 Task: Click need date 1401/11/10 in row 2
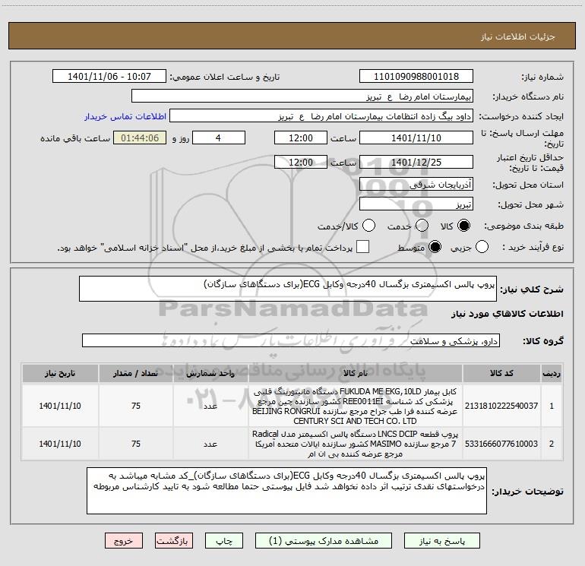(60, 444)
